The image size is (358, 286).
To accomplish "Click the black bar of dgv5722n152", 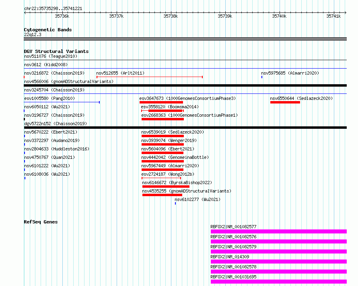I will tap(185, 128).
